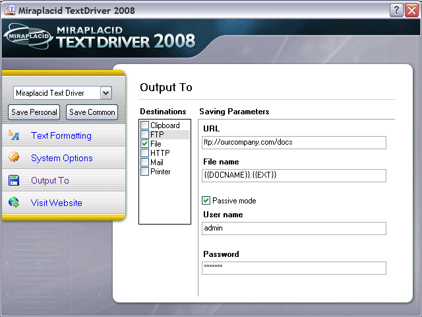Image resolution: width=422 pixels, height=317 pixels.
Task: Select the Output To sidebar link
Action: pos(50,180)
